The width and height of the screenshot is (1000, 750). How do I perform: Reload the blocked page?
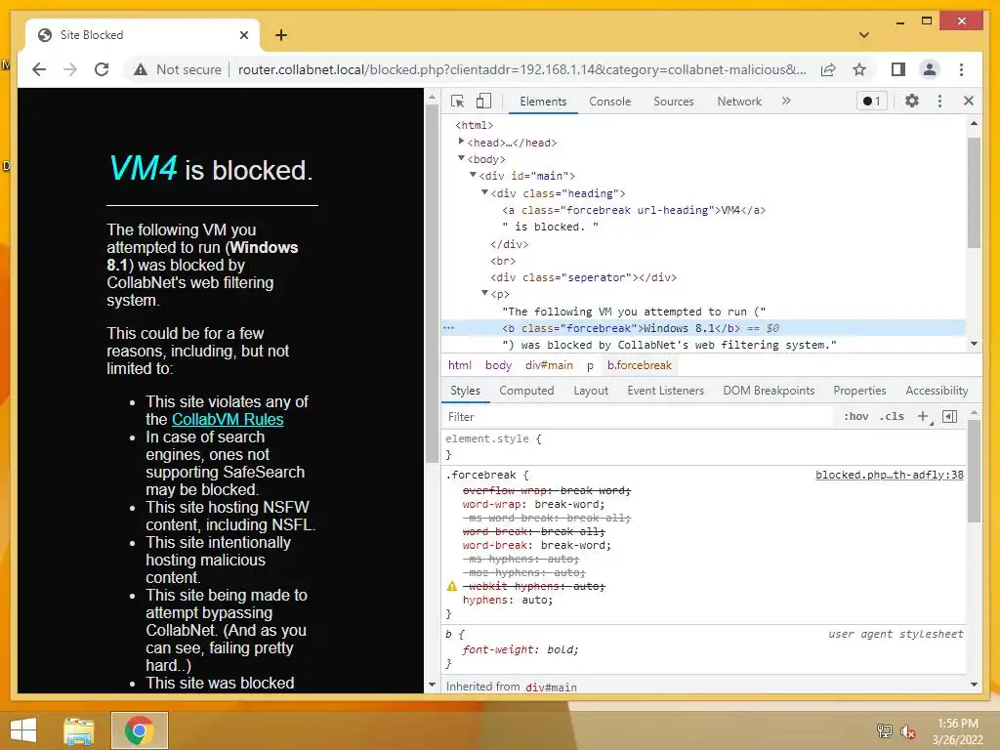[x=102, y=69]
